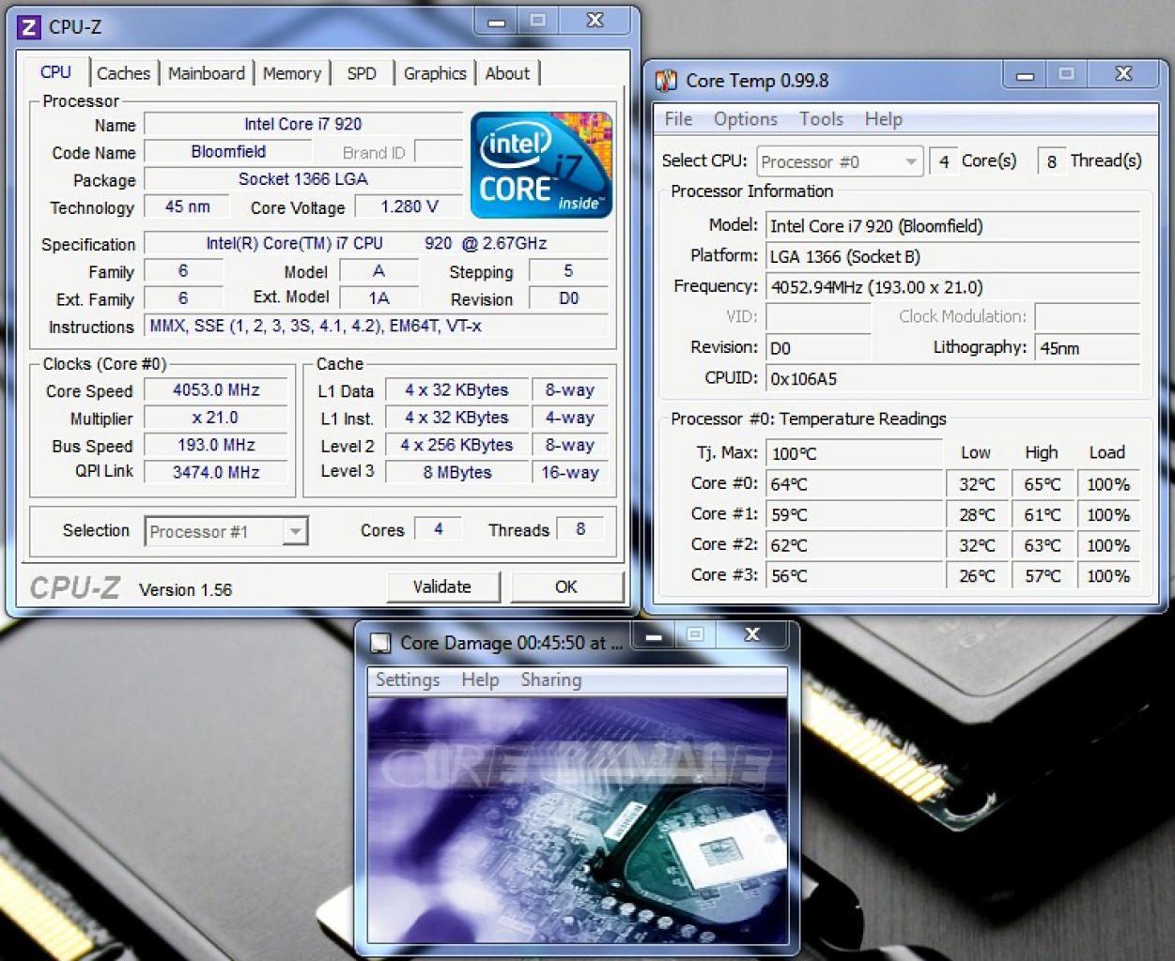The image size is (1175, 961).
Task: Open the Sharing menu in Core Damage
Action: point(551,679)
